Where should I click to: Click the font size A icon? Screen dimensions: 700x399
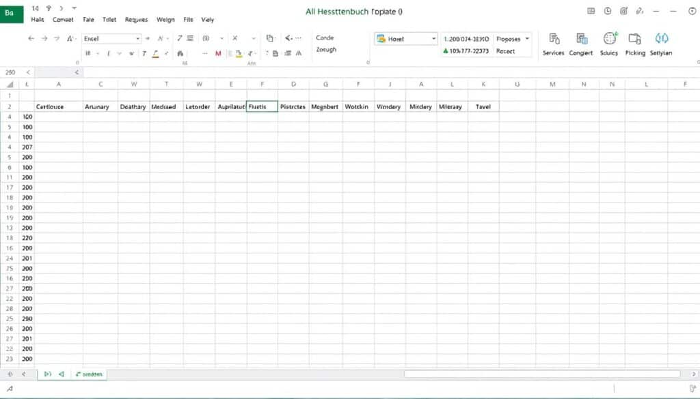pyautogui.click(x=70, y=39)
